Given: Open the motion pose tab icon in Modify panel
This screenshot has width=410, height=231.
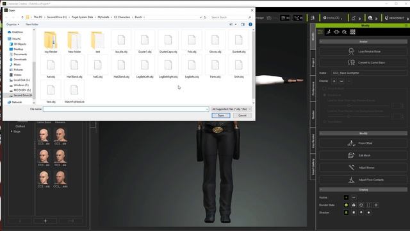Looking at the screenshot, I should pos(329,32).
